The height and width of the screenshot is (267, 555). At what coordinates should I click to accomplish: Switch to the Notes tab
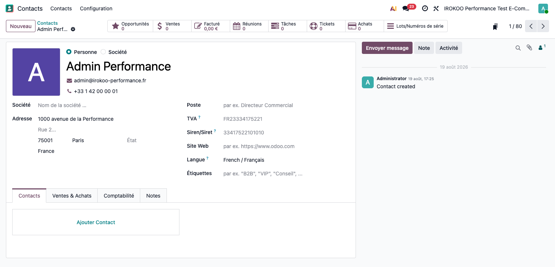click(x=153, y=196)
